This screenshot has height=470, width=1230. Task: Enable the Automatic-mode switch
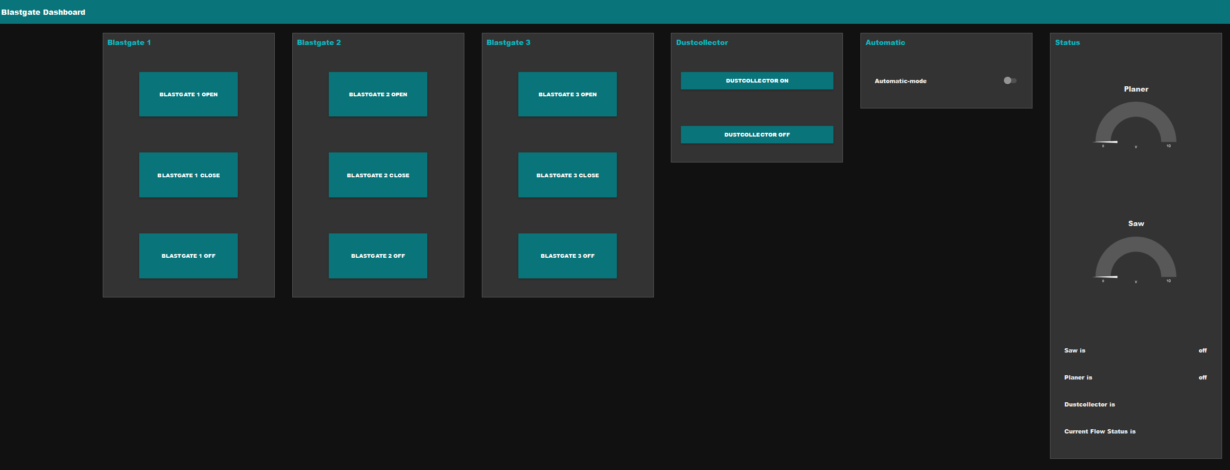[x=1010, y=80]
